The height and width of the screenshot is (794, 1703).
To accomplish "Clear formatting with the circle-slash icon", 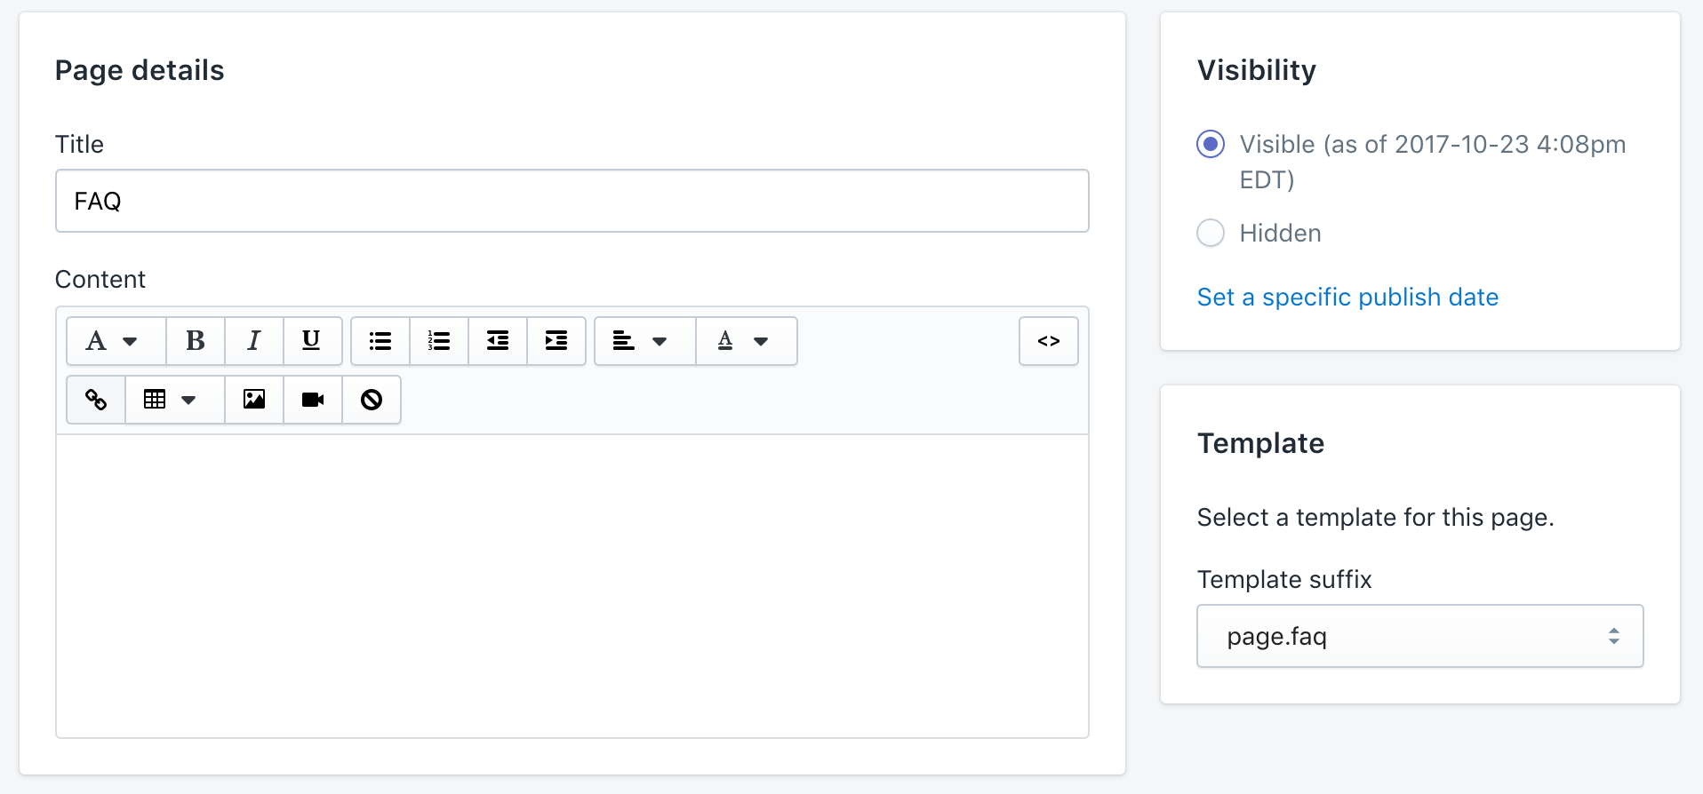I will [372, 400].
